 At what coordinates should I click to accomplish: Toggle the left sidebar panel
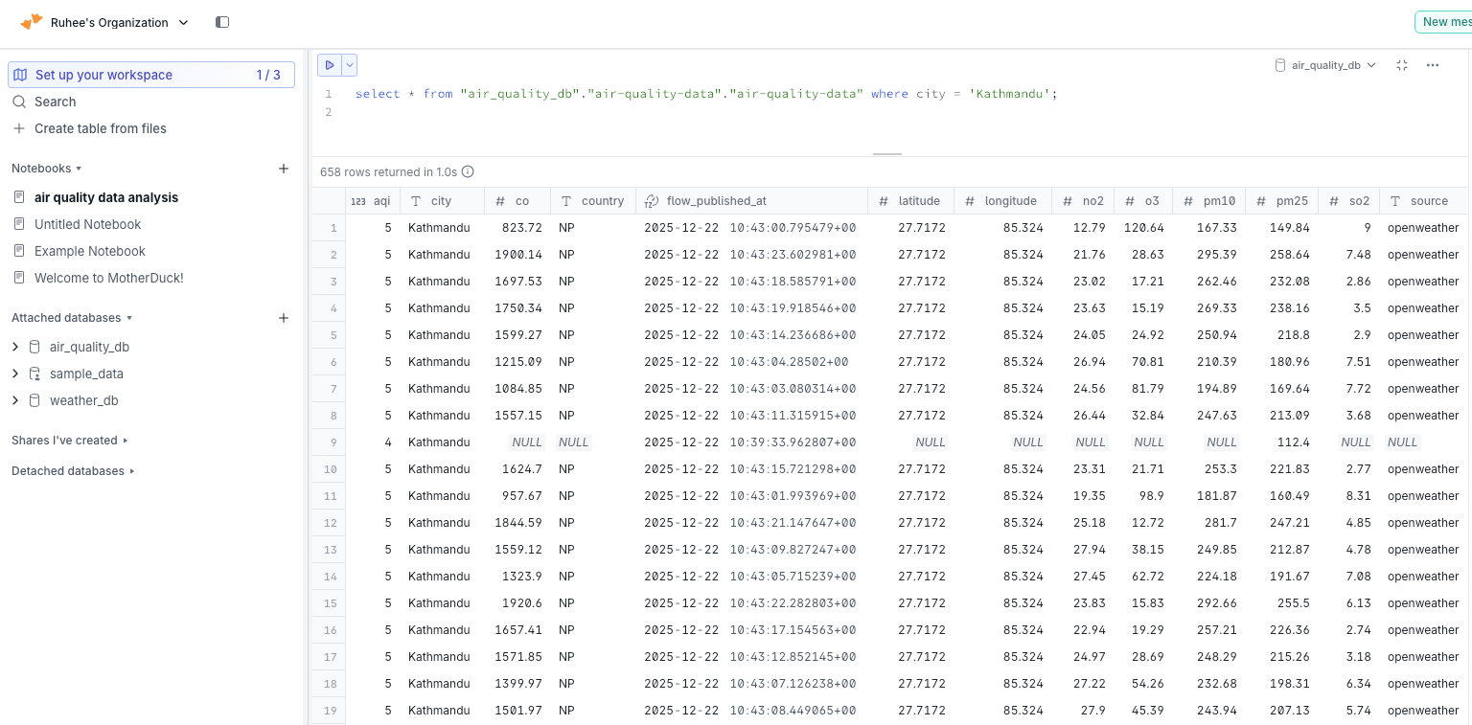(x=222, y=22)
